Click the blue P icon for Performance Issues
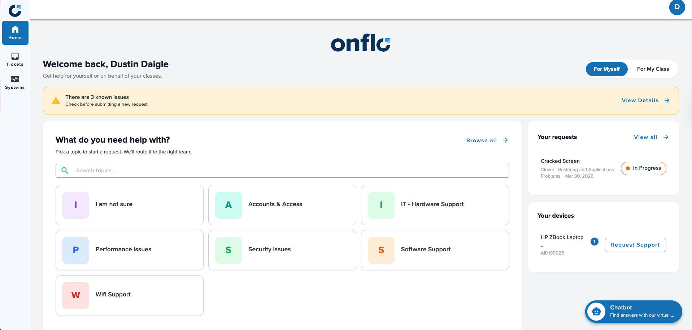Image resolution: width=692 pixels, height=330 pixels. click(75, 250)
